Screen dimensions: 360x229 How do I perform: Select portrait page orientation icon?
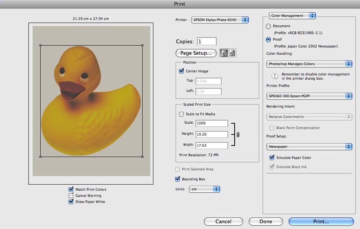[224, 53]
